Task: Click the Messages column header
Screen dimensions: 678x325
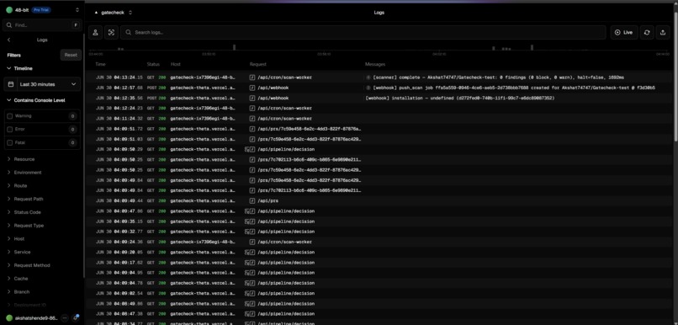Action: coord(375,64)
